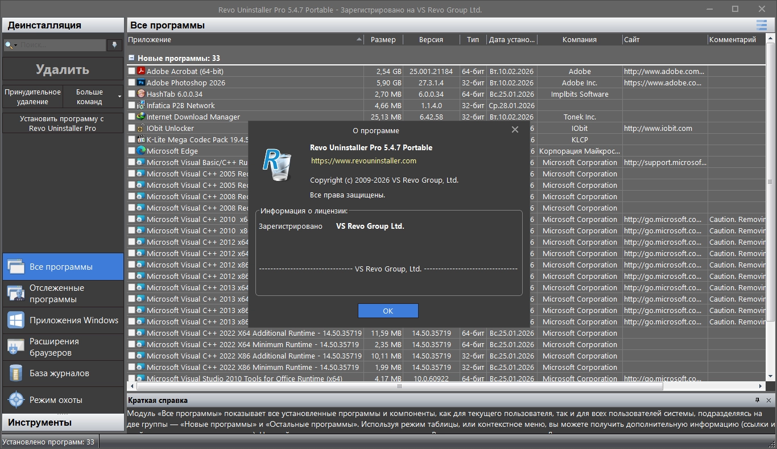Viewport: 777px width, 449px height.
Task: Click the search magnifier icon
Action: click(x=9, y=45)
